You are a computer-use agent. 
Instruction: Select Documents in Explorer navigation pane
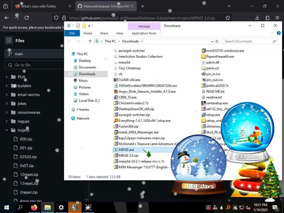coord(87,67)
